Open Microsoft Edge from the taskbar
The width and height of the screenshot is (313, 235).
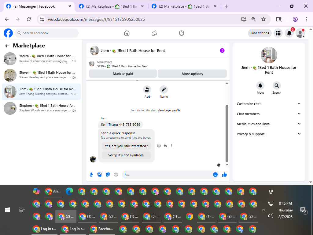69,191
